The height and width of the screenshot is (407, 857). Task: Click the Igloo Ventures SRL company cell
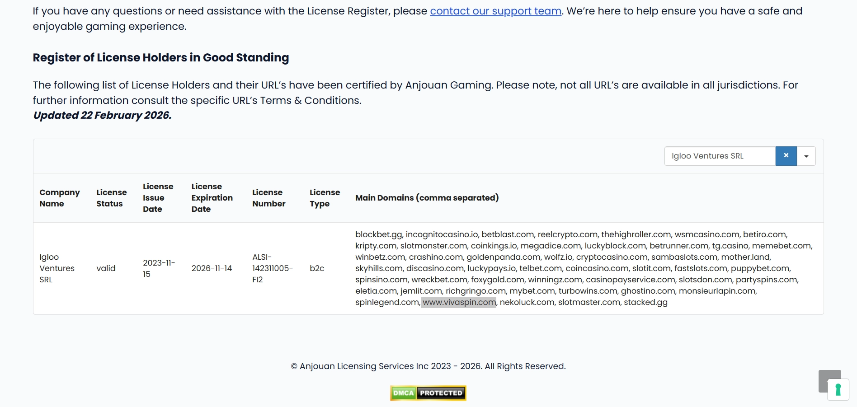point(57,268)
